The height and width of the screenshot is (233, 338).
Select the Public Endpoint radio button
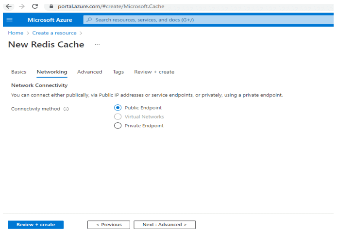pos(118,108)
